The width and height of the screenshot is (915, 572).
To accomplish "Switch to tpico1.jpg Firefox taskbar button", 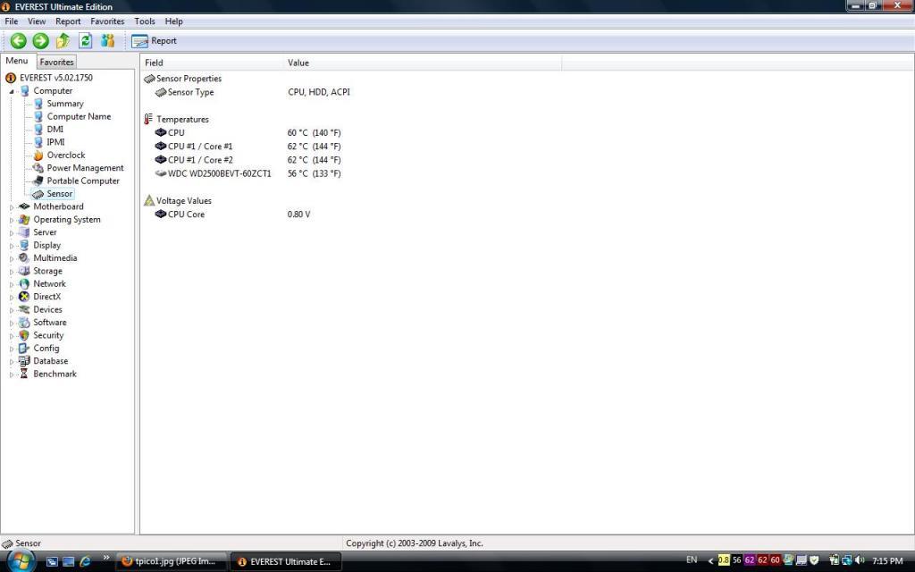I will [x=172, y=561].
